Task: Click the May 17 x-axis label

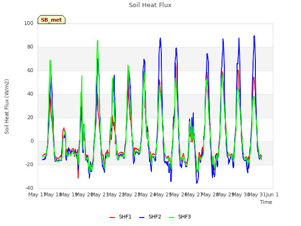Action: [37, 194]
